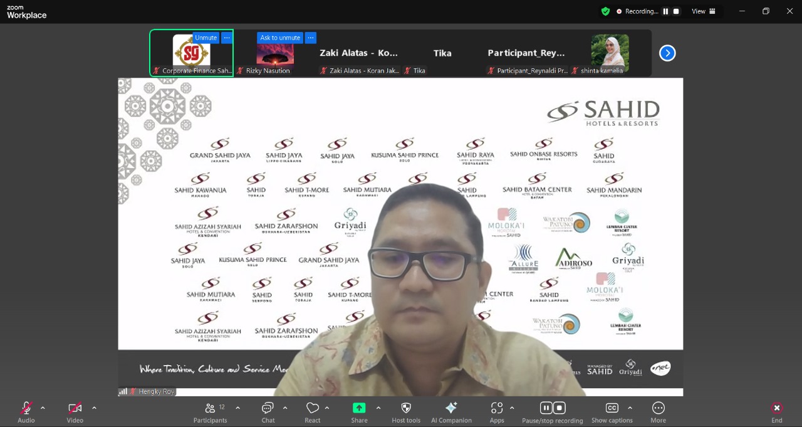Launch the AI Companion
Screen dimensions: 802x427
point(451,409)
